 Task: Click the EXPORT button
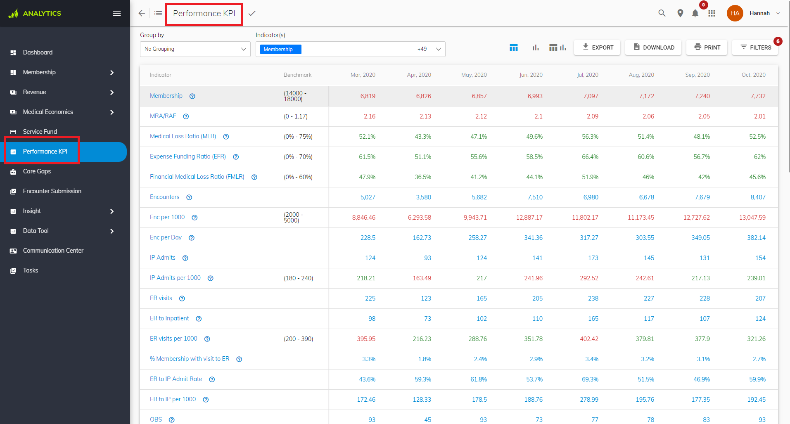tap(597, 47)
